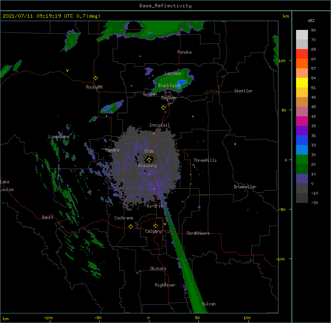Click the Airdrie city label
Viewport: 331px width, 323px height.
pyautogui.click(x=155, y=206)
